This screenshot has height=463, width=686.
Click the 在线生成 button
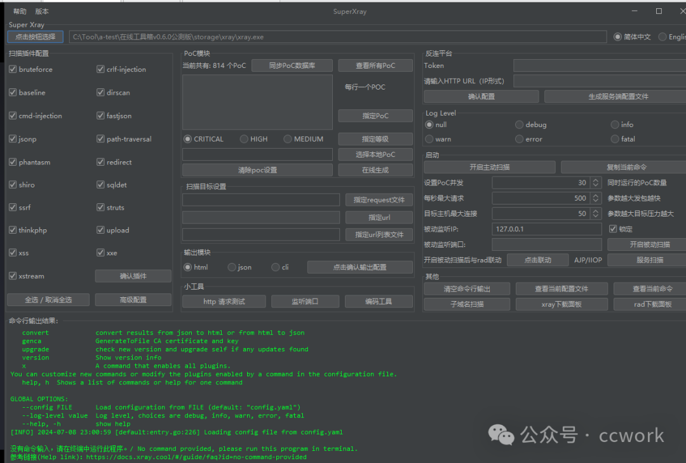[x=375, y=170]
